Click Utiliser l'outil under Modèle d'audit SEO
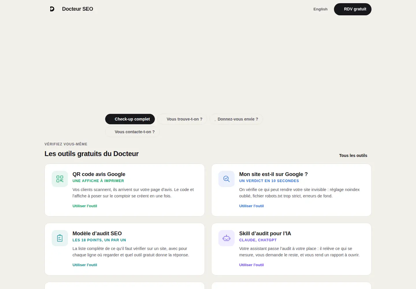Image resolution: width=416 pixels, height=289 pixels. pos(85,265)
